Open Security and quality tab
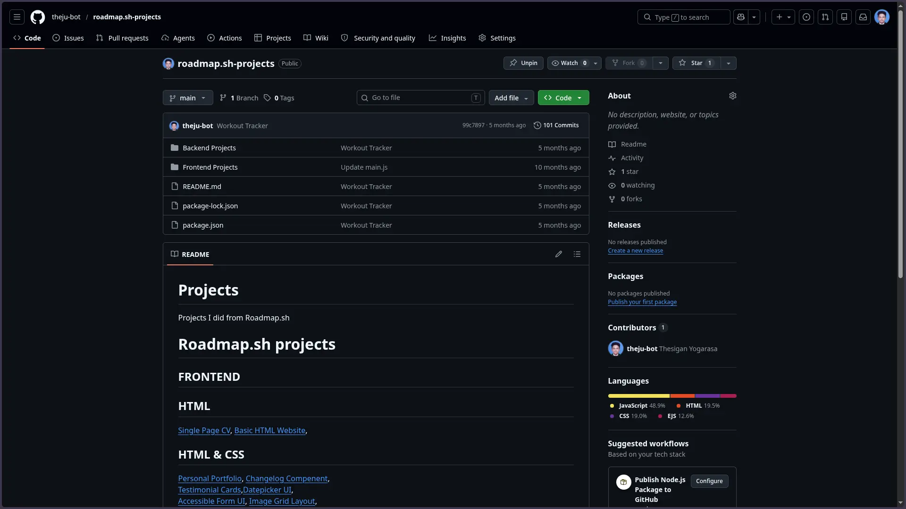The image size is (906, 509). point(378,38)
